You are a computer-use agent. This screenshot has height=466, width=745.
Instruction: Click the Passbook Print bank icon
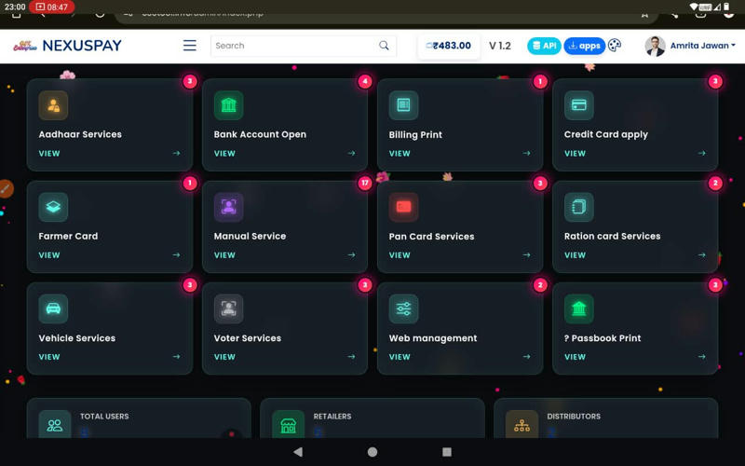(x=578, y=308)
